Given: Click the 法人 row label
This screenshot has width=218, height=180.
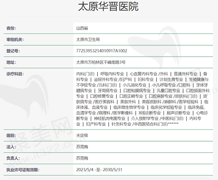Looking at the screenshot, I should 11,147.
